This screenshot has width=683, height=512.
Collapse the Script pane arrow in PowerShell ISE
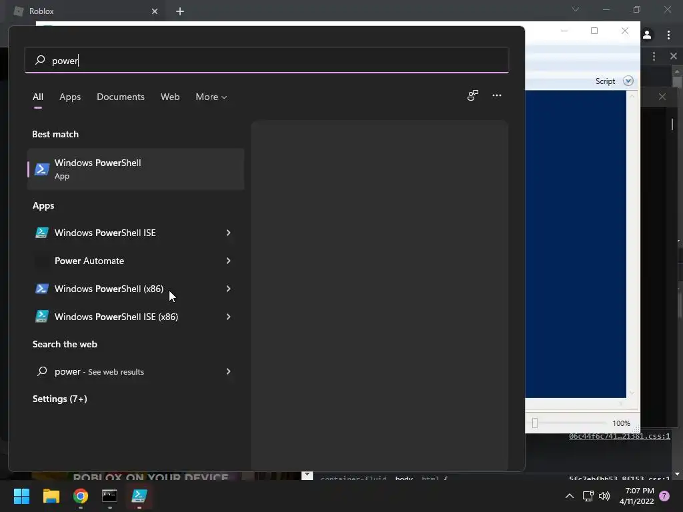pos(628,81)
